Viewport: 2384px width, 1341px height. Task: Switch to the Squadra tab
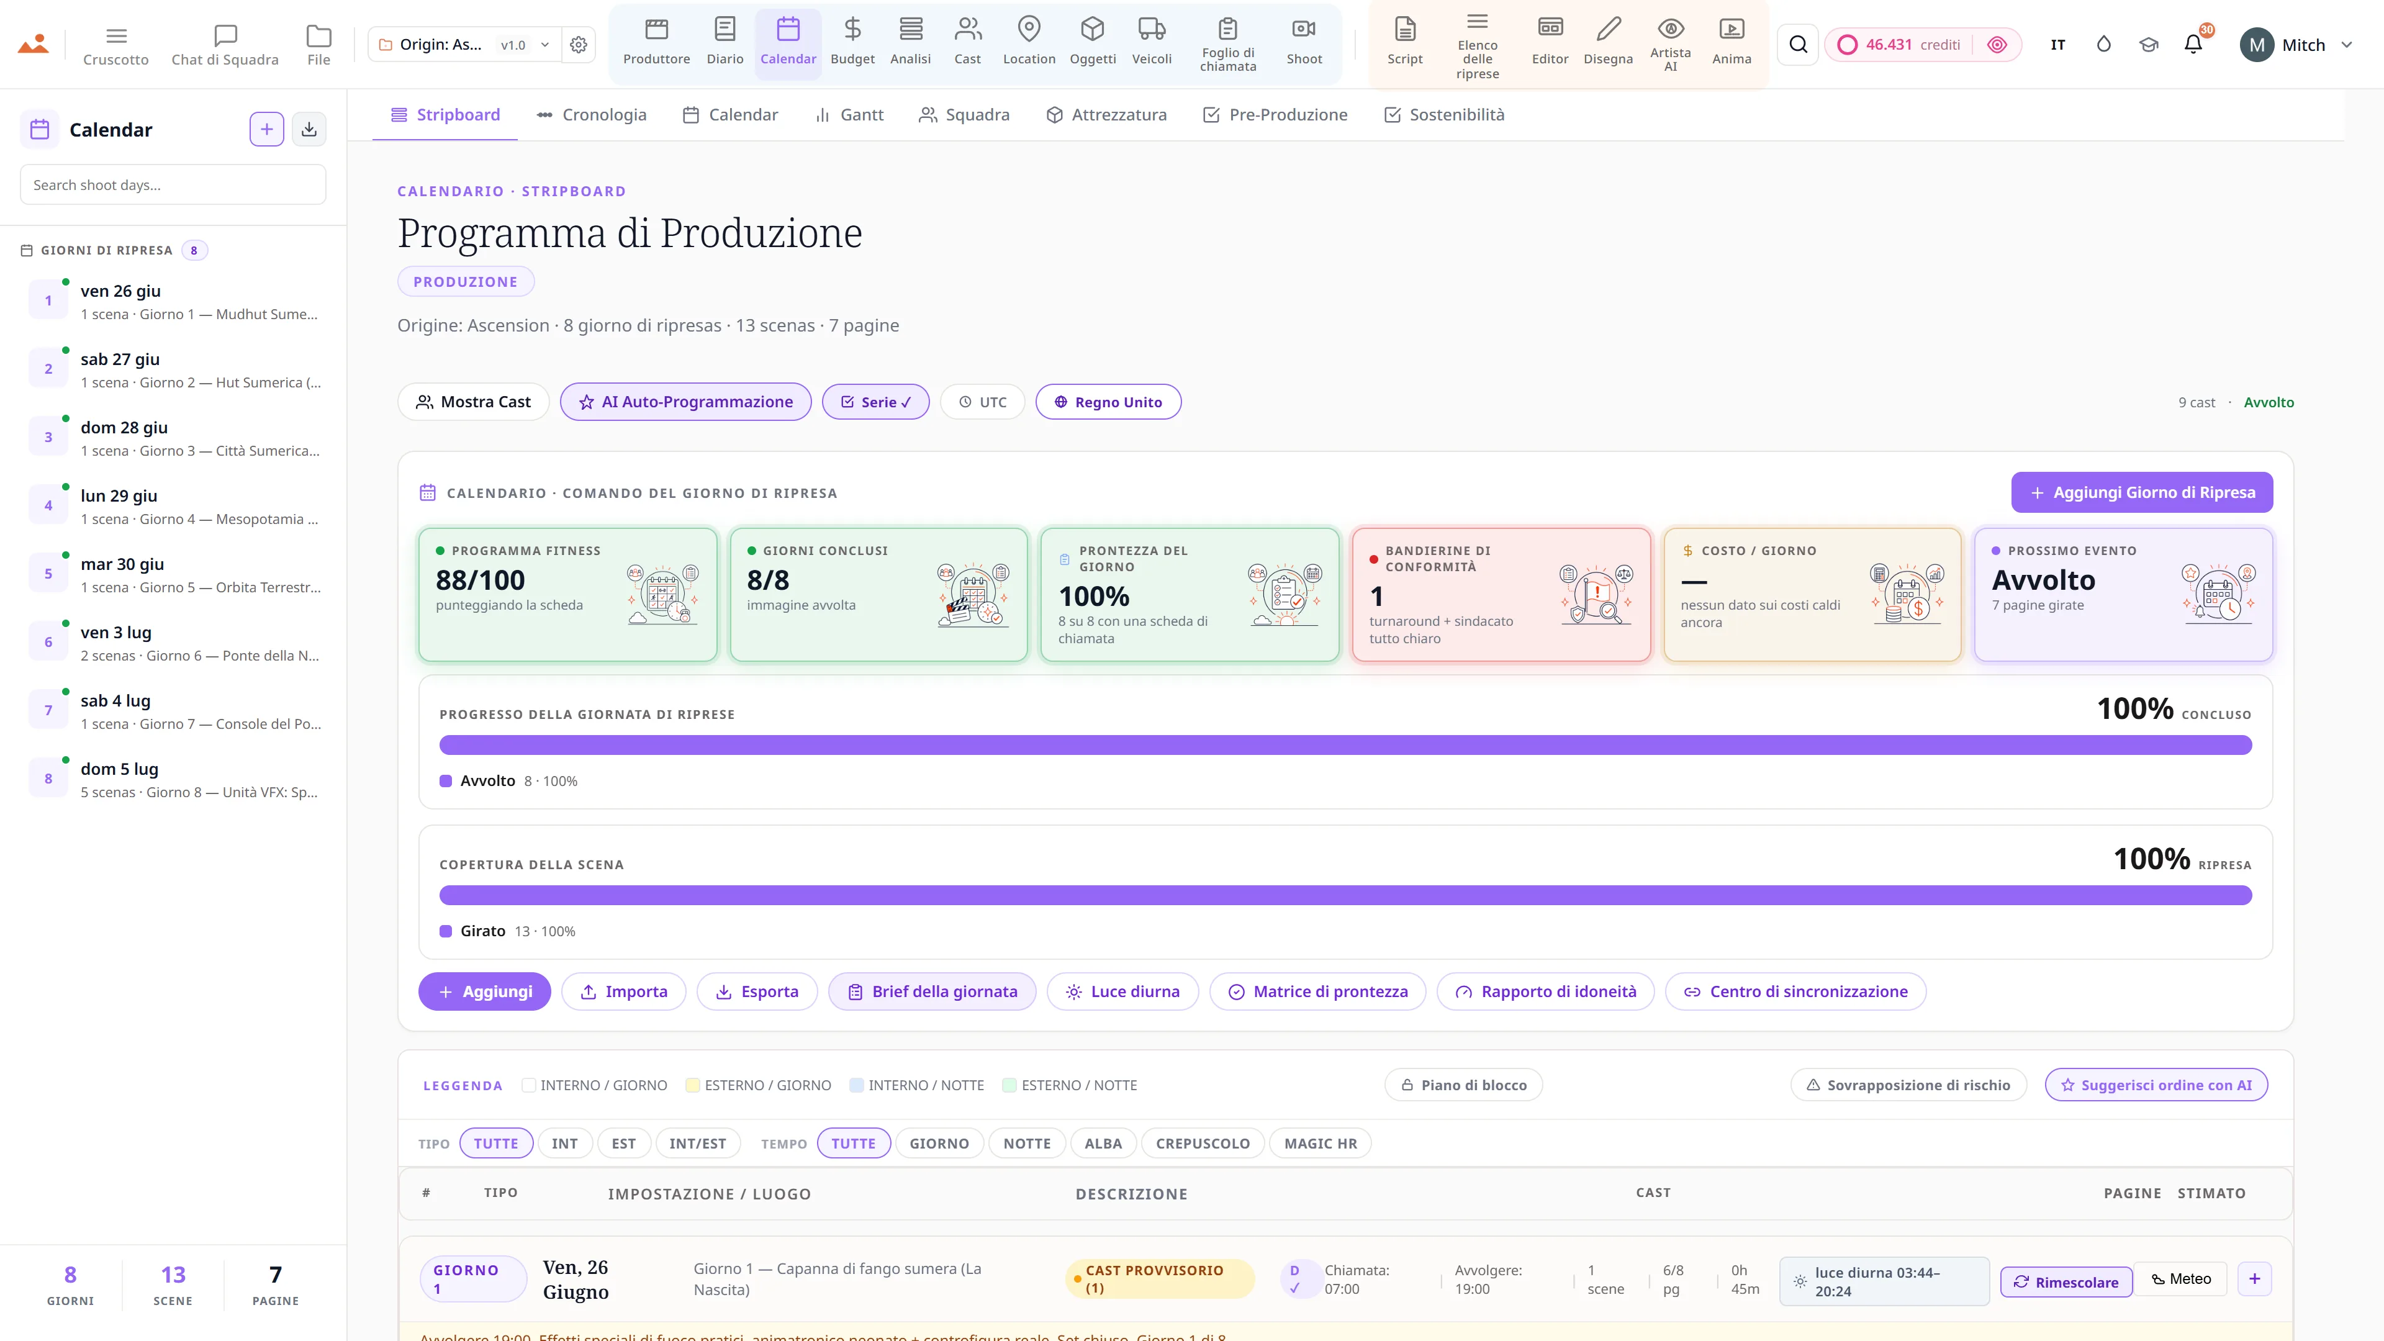point(964,115)
